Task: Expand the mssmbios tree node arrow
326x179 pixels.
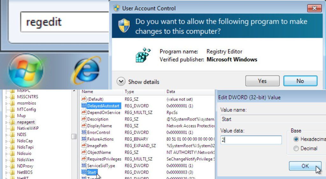Action: [6, 103]
